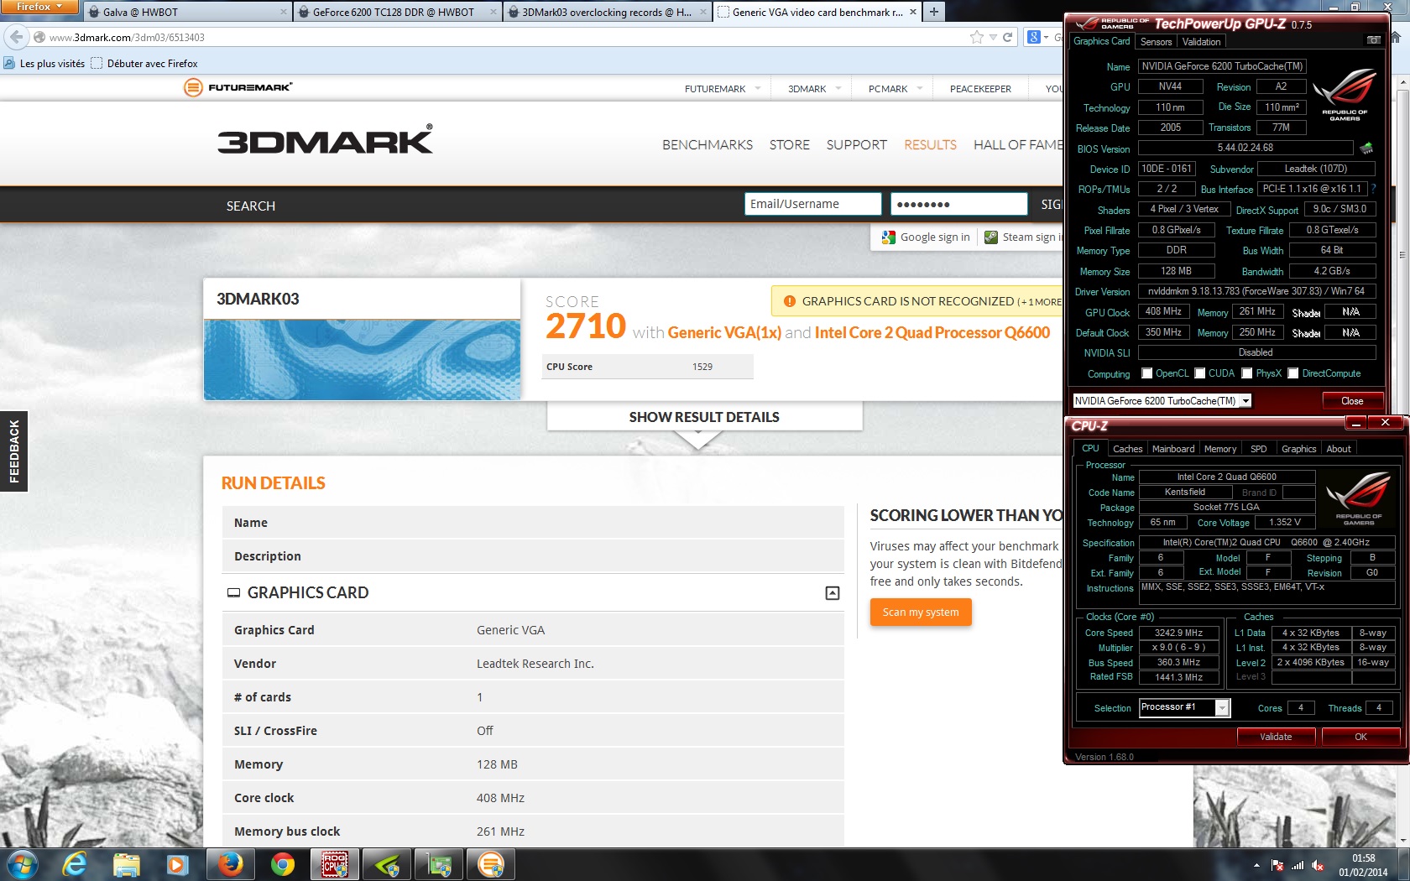
Task: Show hidden tray icons arrow
Action: click(x=1256, y=865)
